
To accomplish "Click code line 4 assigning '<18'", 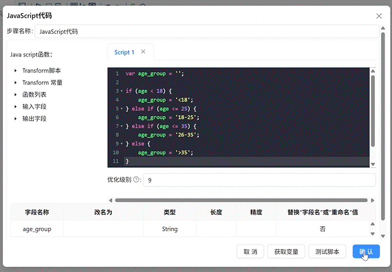I will pos(165,100).
